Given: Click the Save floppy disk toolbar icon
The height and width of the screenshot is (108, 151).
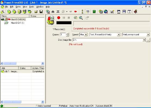Looking at the screenshot, I should [41, 12].
